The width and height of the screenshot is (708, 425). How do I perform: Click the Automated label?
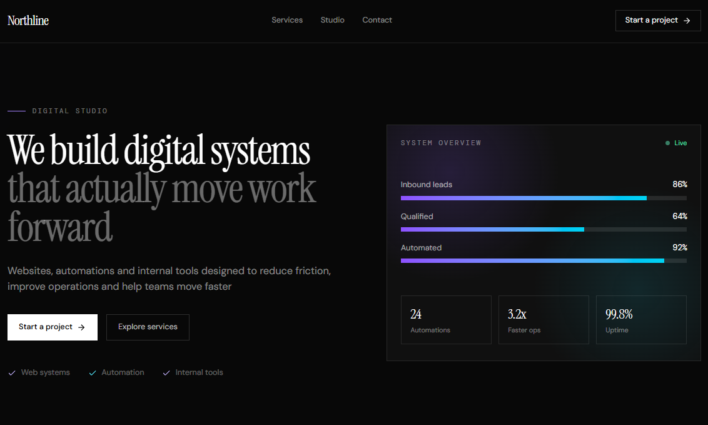tap(421, 247)
